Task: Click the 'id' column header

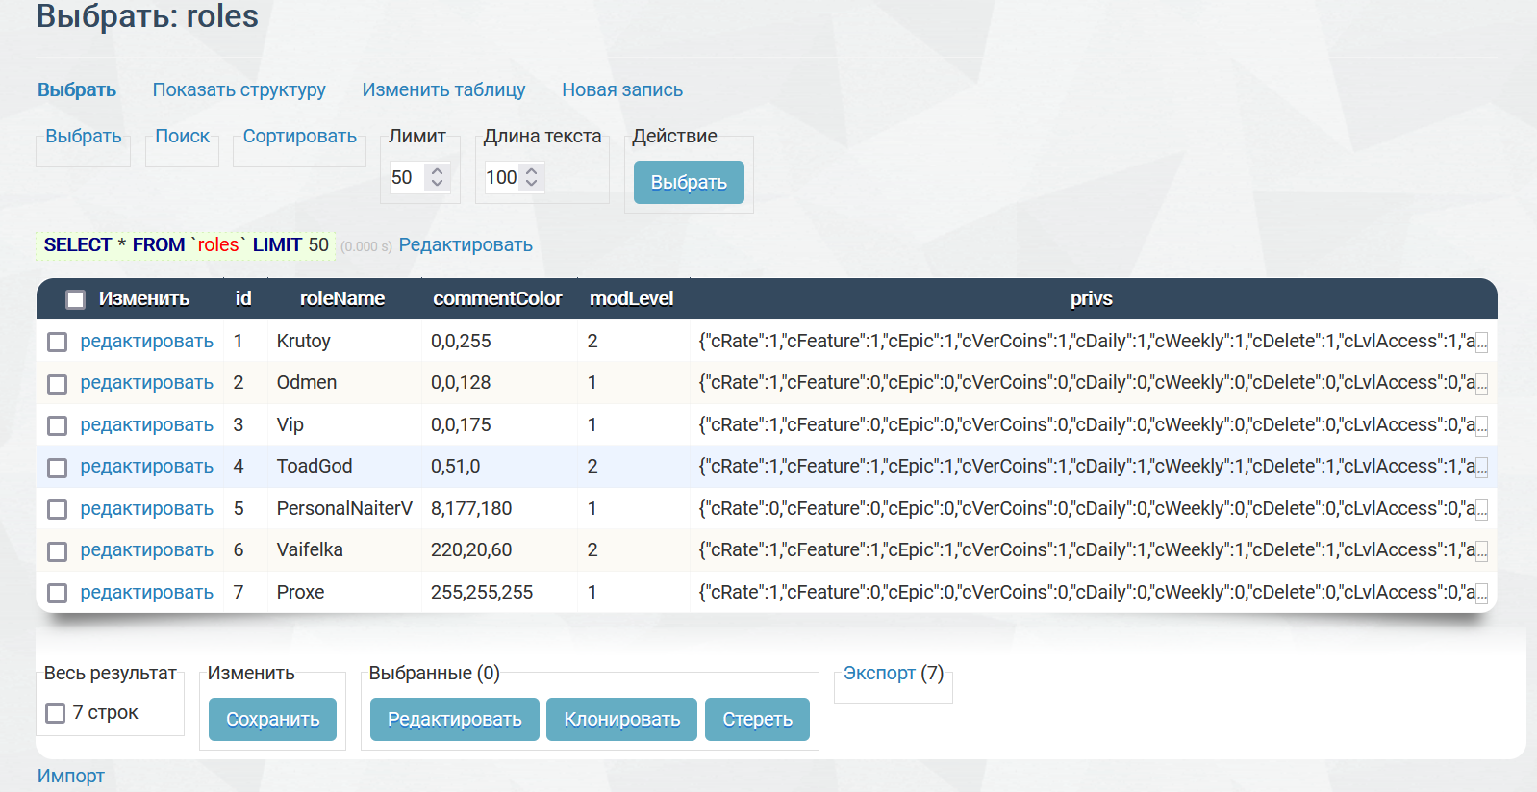Action: click(243, 298)
